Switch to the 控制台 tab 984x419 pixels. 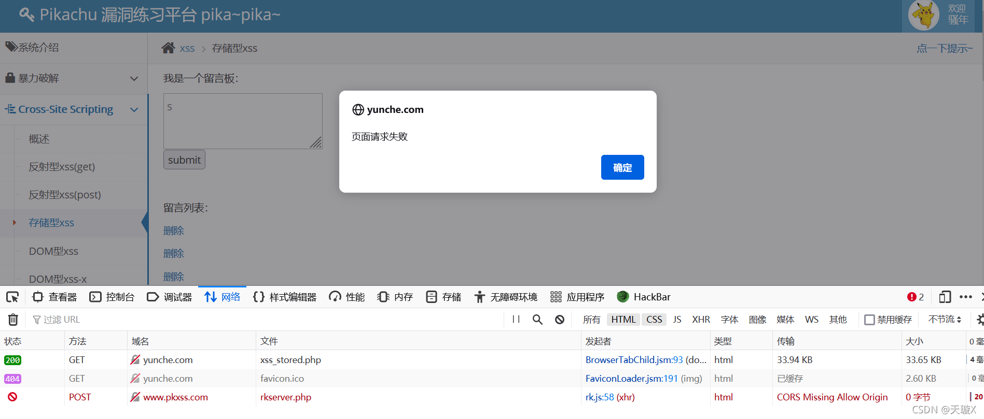coord(112,297)
